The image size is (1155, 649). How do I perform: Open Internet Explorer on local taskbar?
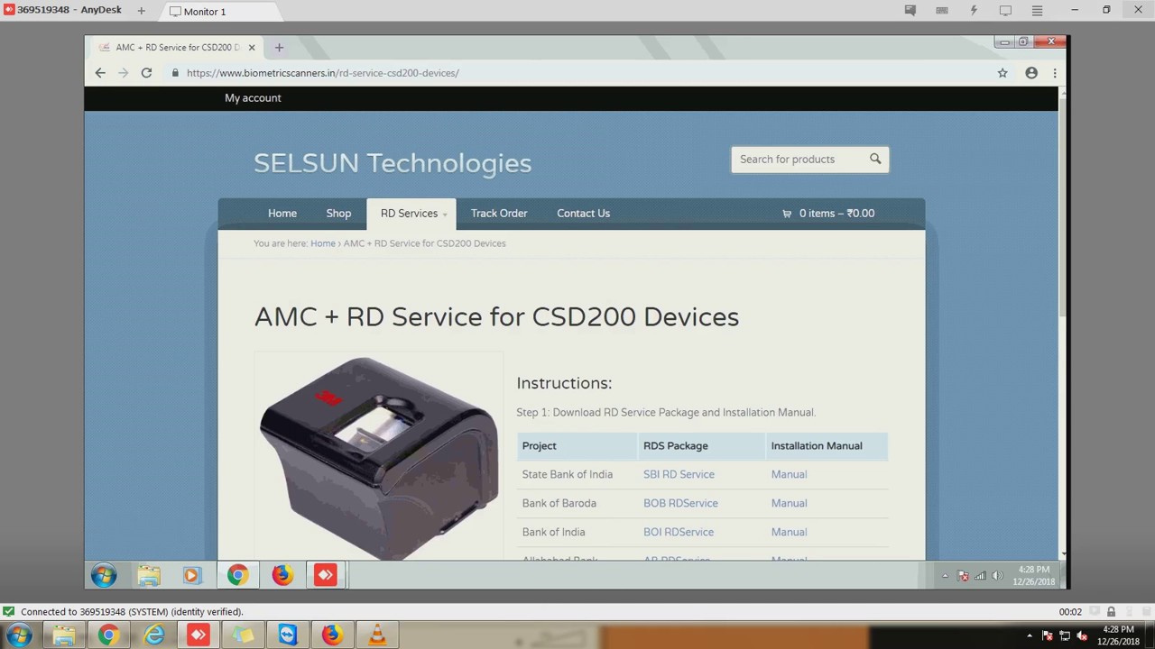[x=154, y=635]
